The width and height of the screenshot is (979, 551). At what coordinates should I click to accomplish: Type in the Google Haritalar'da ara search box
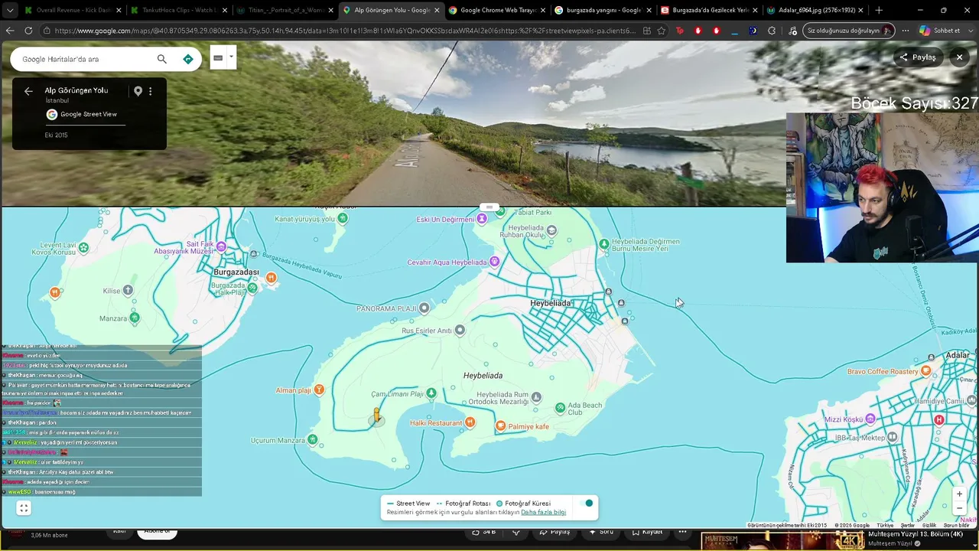pyautogui.click(x=86, y=59)
